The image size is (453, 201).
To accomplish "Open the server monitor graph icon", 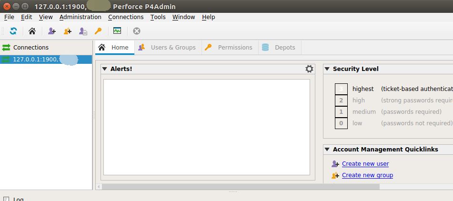I will pyautogui.click(x=117, y=30).
